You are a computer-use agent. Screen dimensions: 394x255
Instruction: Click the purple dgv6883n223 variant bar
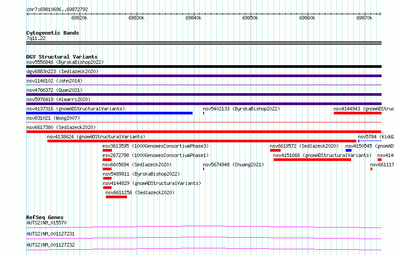tap(204, 76)
